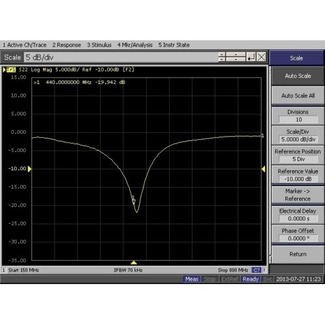The image size is (325, 325).
Task: Click the 0.000 axis label
Action: (18, 132)
